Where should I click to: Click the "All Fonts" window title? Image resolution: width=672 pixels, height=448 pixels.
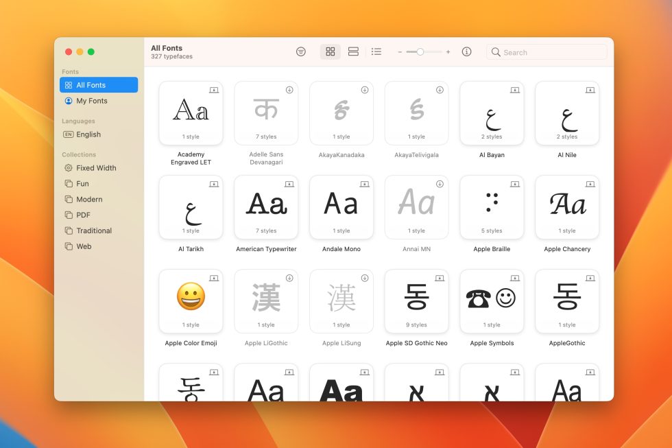[167, 48]
